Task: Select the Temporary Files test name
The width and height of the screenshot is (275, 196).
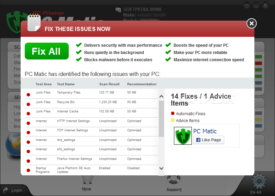Action: [x=68, y=92]
